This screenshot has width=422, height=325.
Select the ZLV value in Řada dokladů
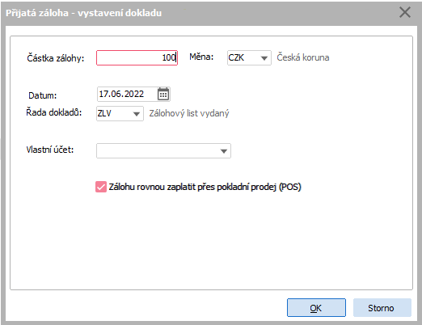tap(113, 113)
